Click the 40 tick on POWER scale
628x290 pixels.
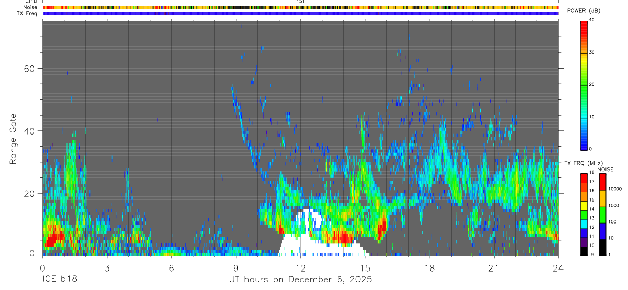(592, 20)
